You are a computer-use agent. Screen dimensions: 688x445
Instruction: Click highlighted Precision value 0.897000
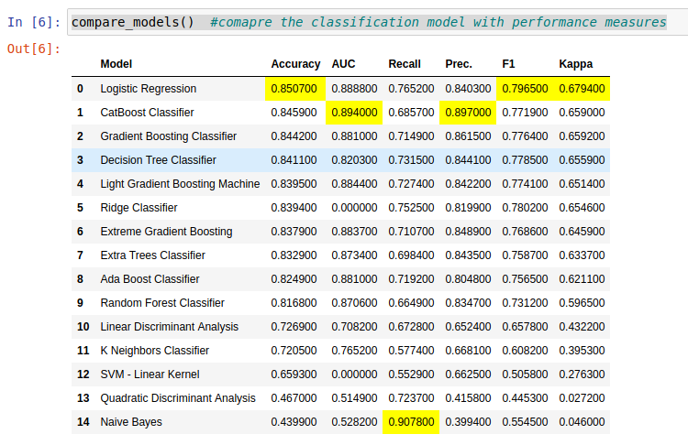[469, 113]
